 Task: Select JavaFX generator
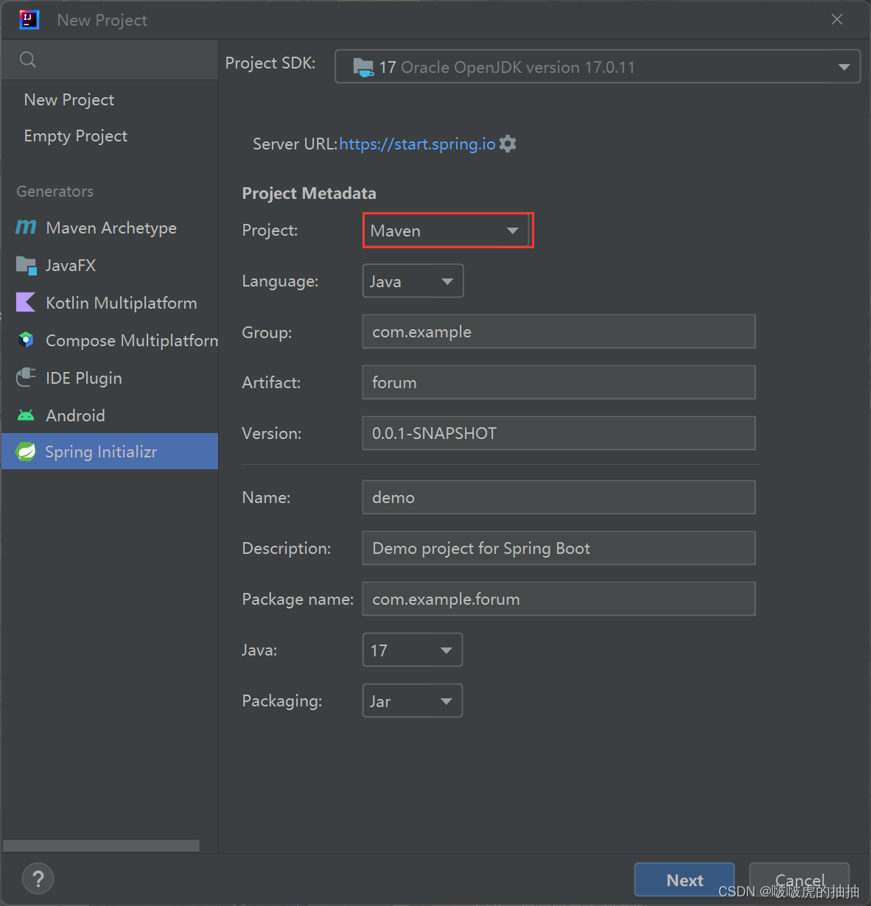click(110, 265)
